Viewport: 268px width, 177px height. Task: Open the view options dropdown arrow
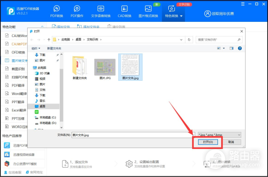coord(224,48)
